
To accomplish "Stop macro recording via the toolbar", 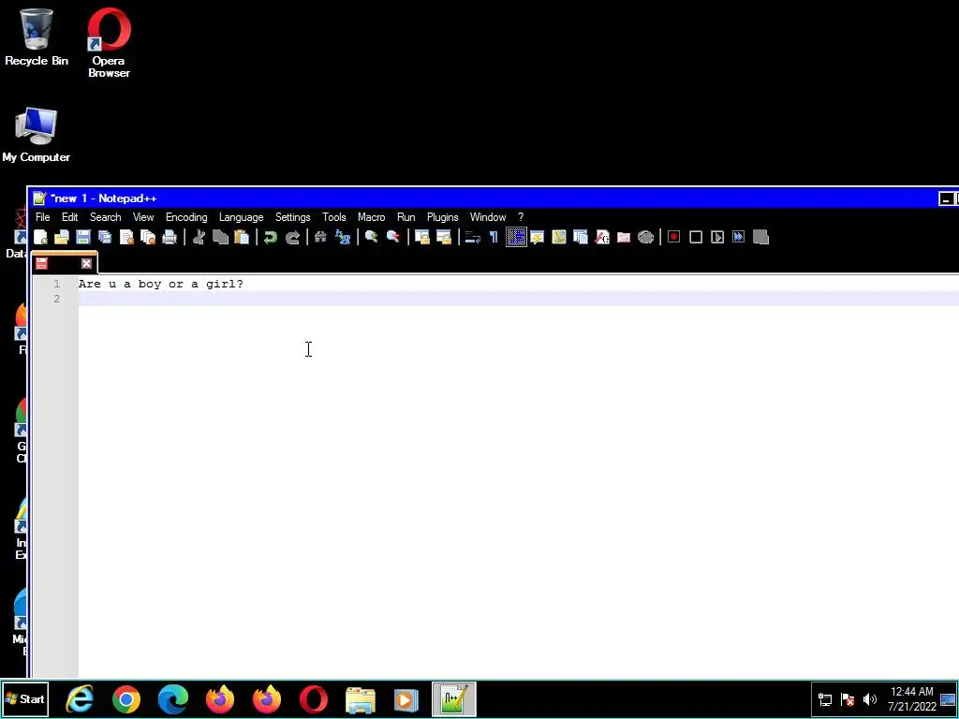I will [696, 237].
